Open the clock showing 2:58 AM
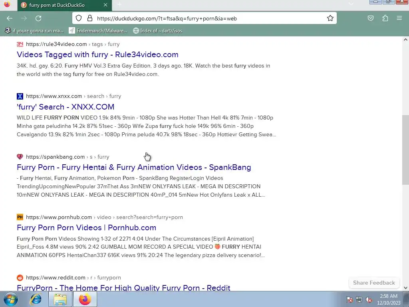Screen dimensions: 409x307 389,299
